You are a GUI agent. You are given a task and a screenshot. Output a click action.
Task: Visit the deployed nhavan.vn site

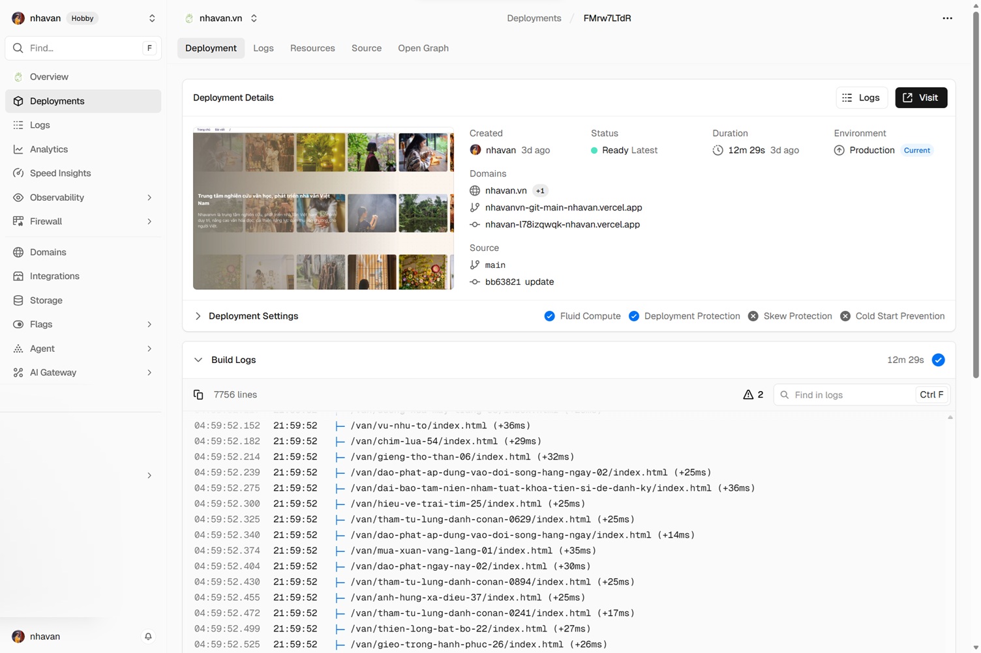[921, 97]
